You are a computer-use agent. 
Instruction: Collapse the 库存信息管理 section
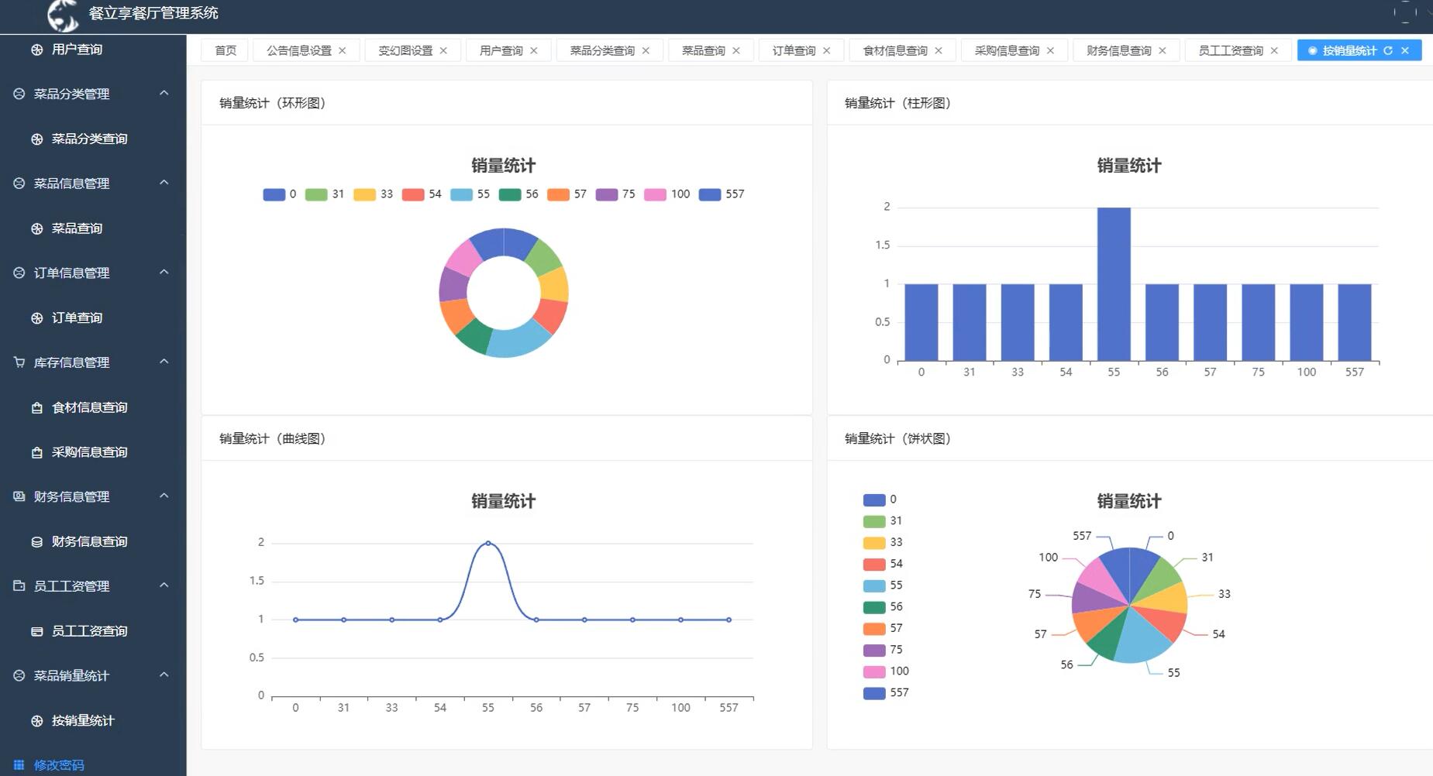pyautogui.click(x=164, y=362)
